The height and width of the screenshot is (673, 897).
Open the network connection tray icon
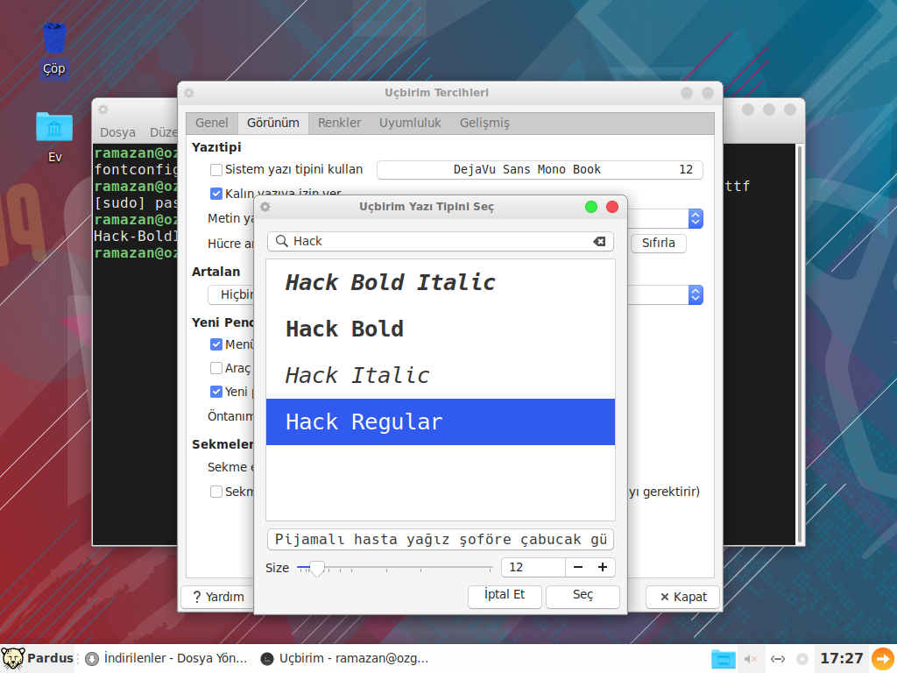[778, 659]
